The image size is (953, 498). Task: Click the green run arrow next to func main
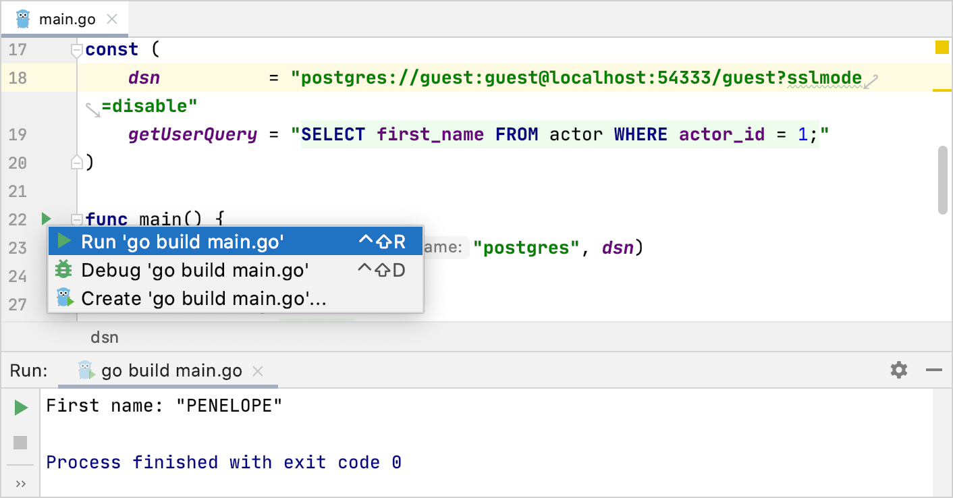45,219
